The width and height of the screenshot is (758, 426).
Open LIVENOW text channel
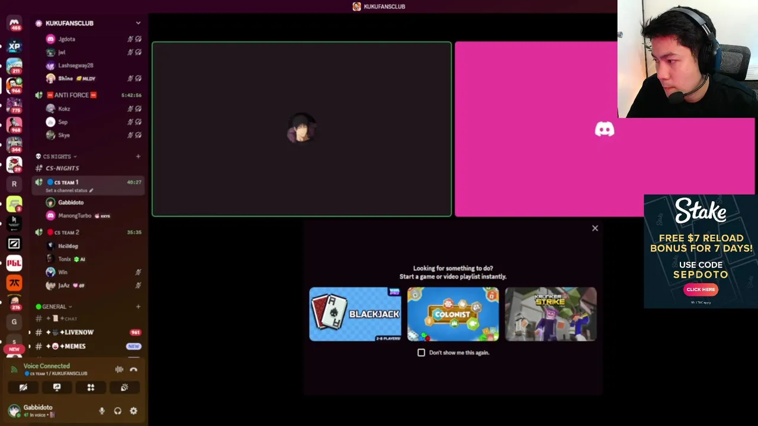(88, 333)
